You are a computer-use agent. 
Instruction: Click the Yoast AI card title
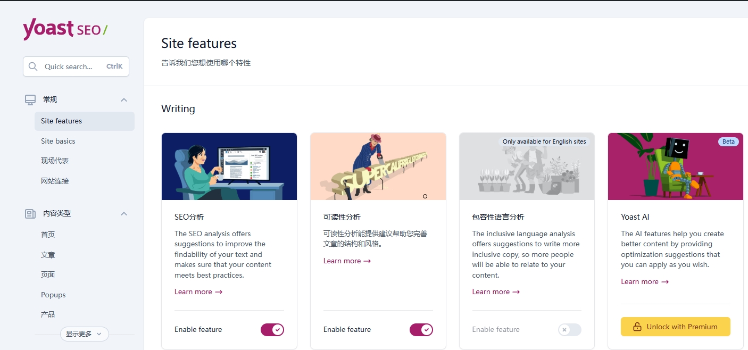point(635,217)
